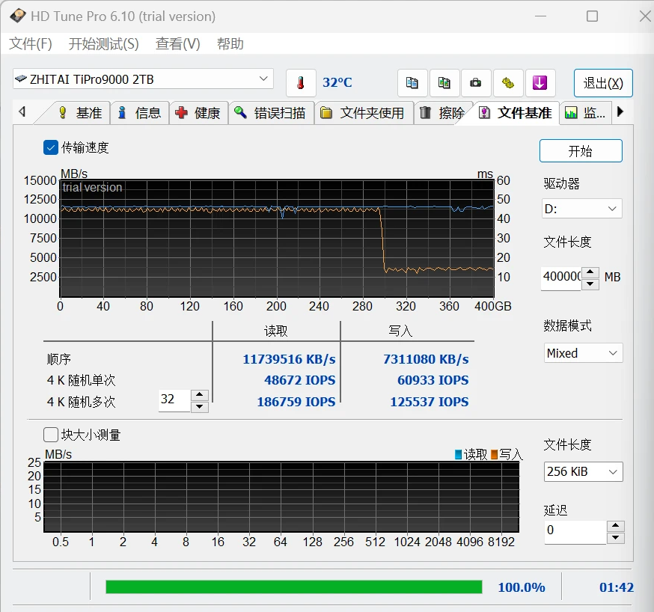Click the copy screenshot to clipboard icon

tap(444, 82)
